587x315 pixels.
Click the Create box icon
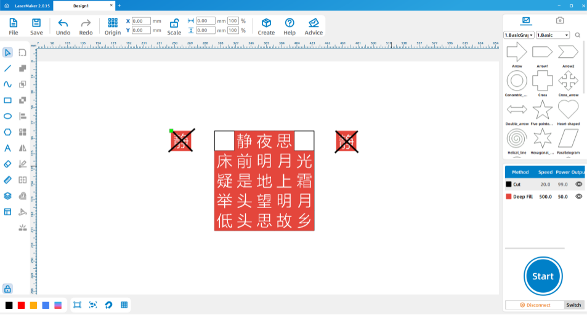pyautogui.click(x=266, y=26)
